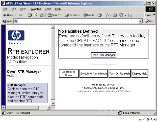
Task: Click the 'Open RTR Manager' status bar text
Action: (18, 113)
